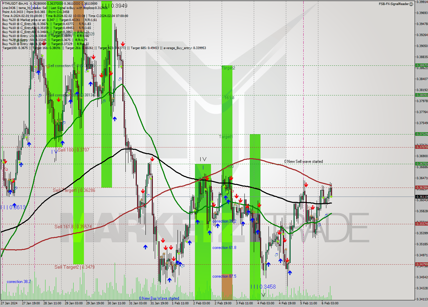Screen dimensions: 428x307
Task: Click the green 'Target1' zone label
Action: tap(226, 137)
